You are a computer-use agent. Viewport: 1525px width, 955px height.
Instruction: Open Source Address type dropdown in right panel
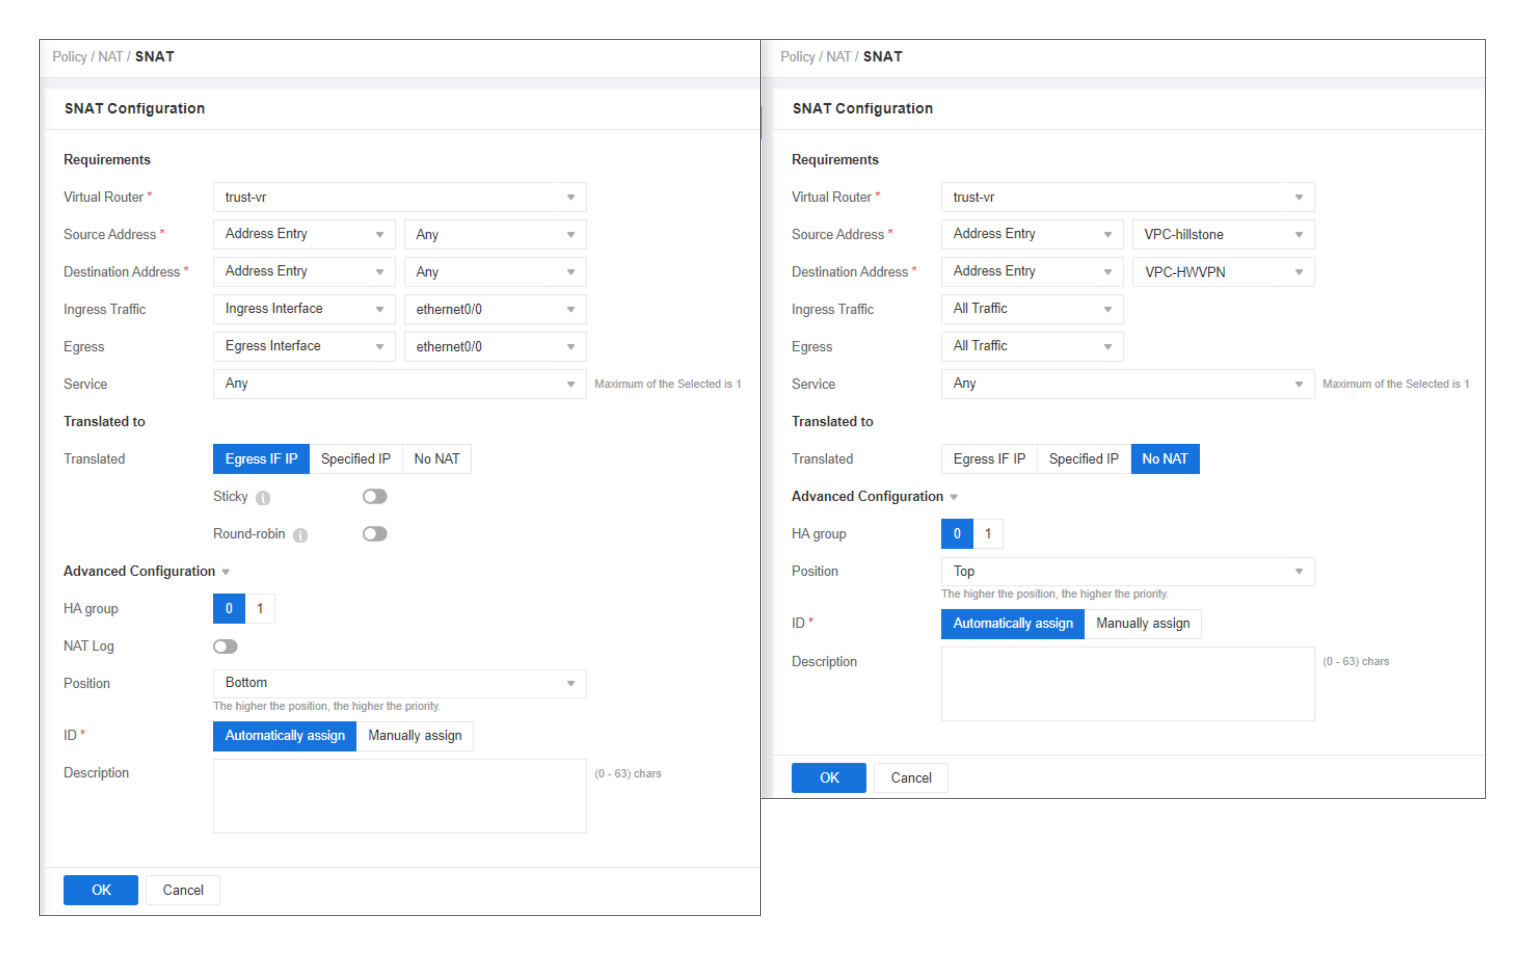(1032, 234)
